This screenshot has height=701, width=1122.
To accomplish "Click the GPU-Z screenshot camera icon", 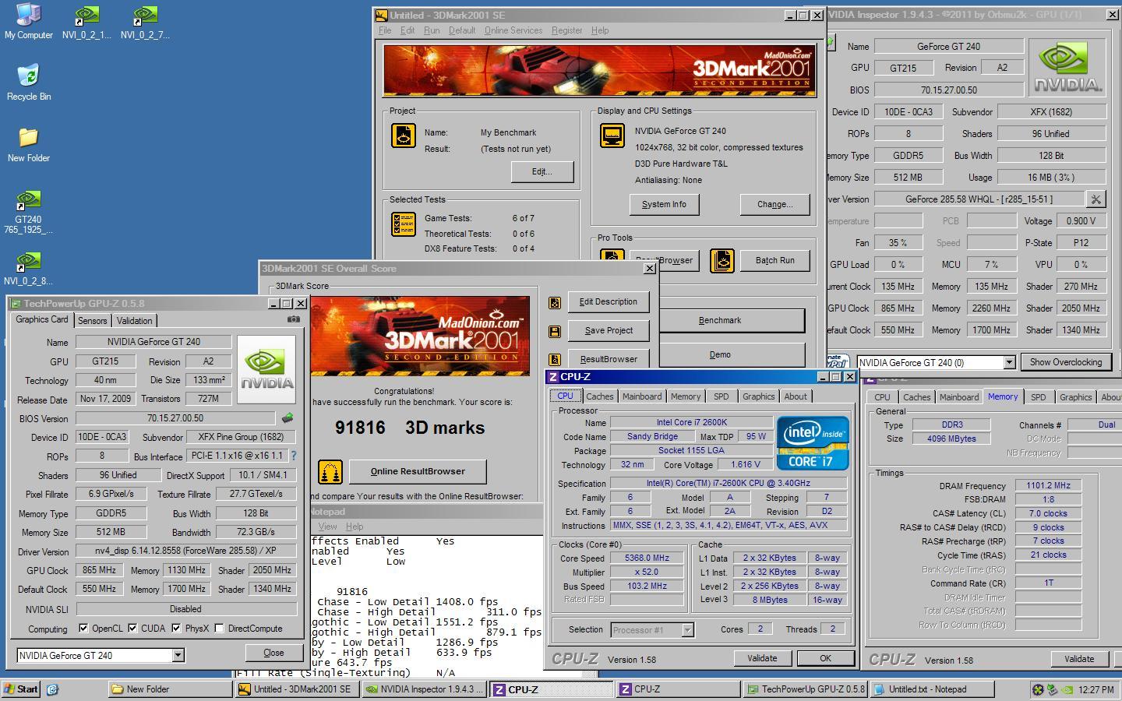I will 293,319.
